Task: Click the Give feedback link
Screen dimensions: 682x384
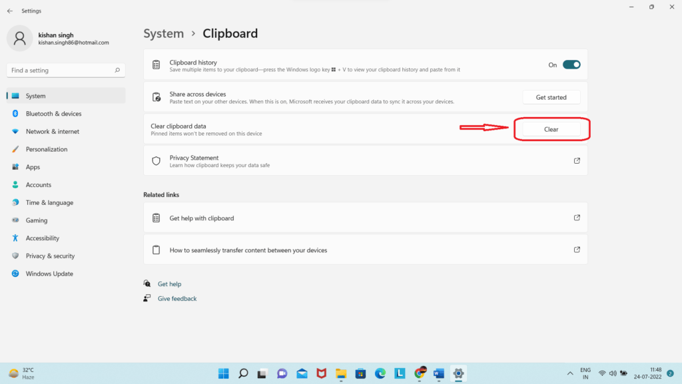Action: [x=177, y=299]
